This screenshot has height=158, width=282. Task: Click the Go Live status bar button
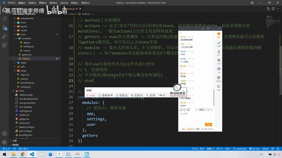click(x=254, y=149)
